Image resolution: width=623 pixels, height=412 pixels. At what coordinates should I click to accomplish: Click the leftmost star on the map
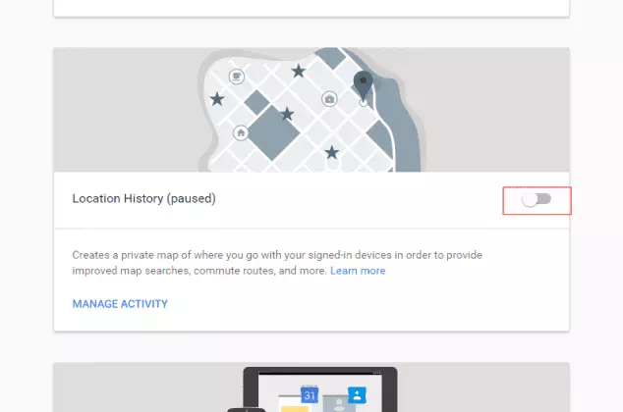pos(217,99)
